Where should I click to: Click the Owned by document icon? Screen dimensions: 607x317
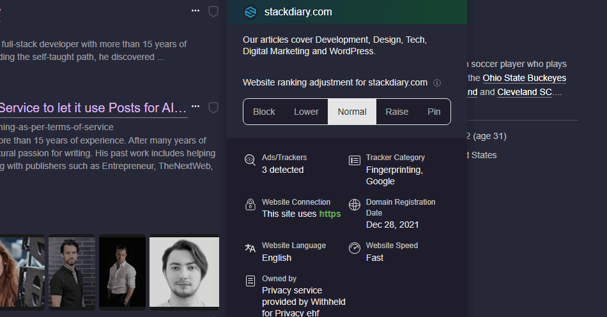(x=250, y=281)
